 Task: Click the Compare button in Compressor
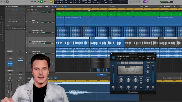tap(126, 59)
